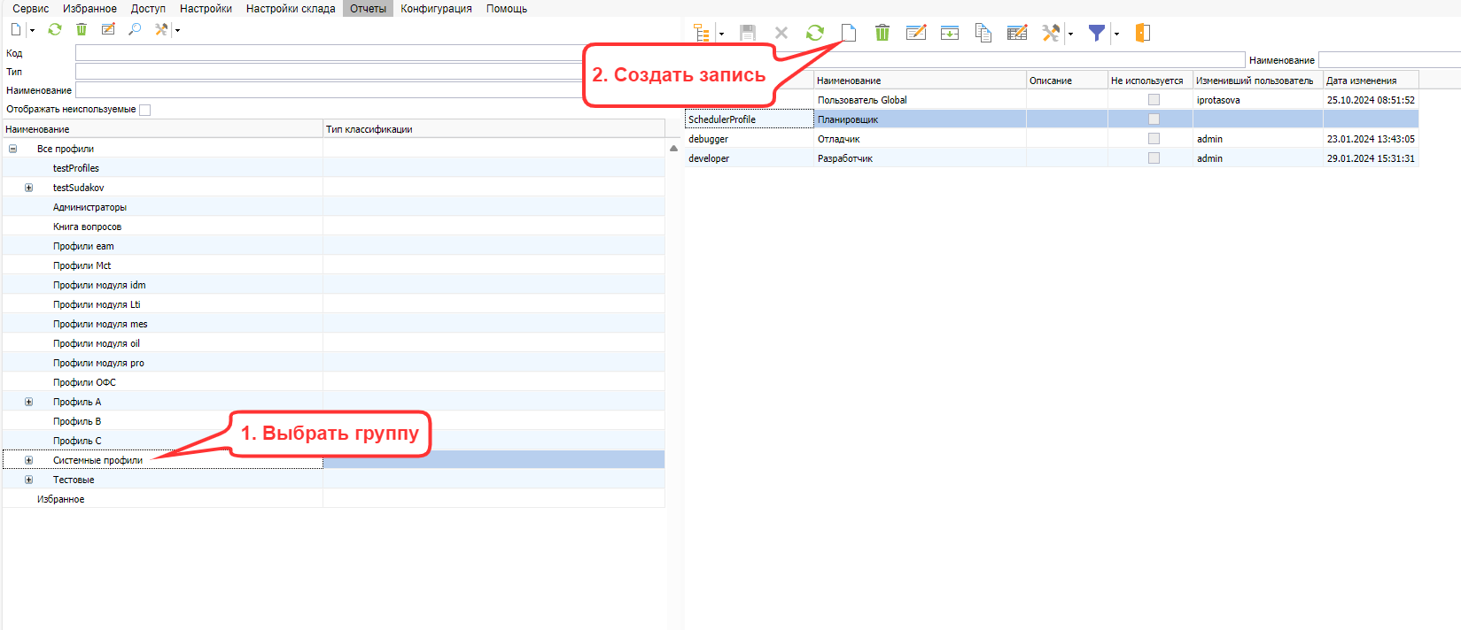Open the 'Настройки склада' menu
The height and width of the screenshot is (630, 1461).
[x=291, y=9]
